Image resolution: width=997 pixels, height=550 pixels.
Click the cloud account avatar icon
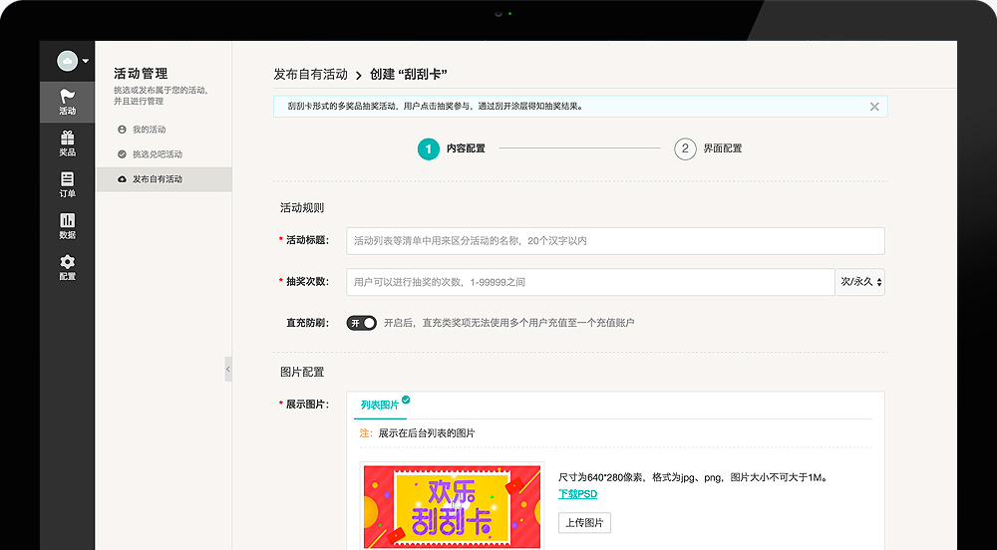67,62
